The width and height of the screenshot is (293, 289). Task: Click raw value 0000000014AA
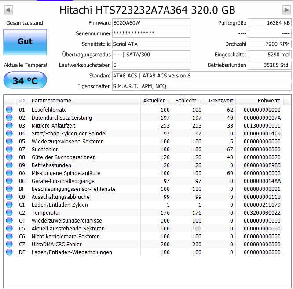point(262,181)
